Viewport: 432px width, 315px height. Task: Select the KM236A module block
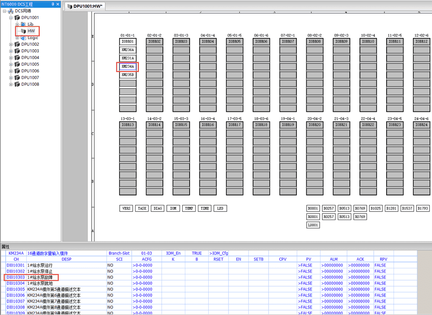[127, 50]
